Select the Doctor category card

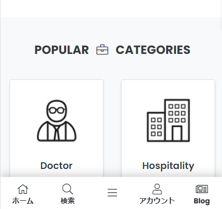pyautogui.click(x=56, y=128)
